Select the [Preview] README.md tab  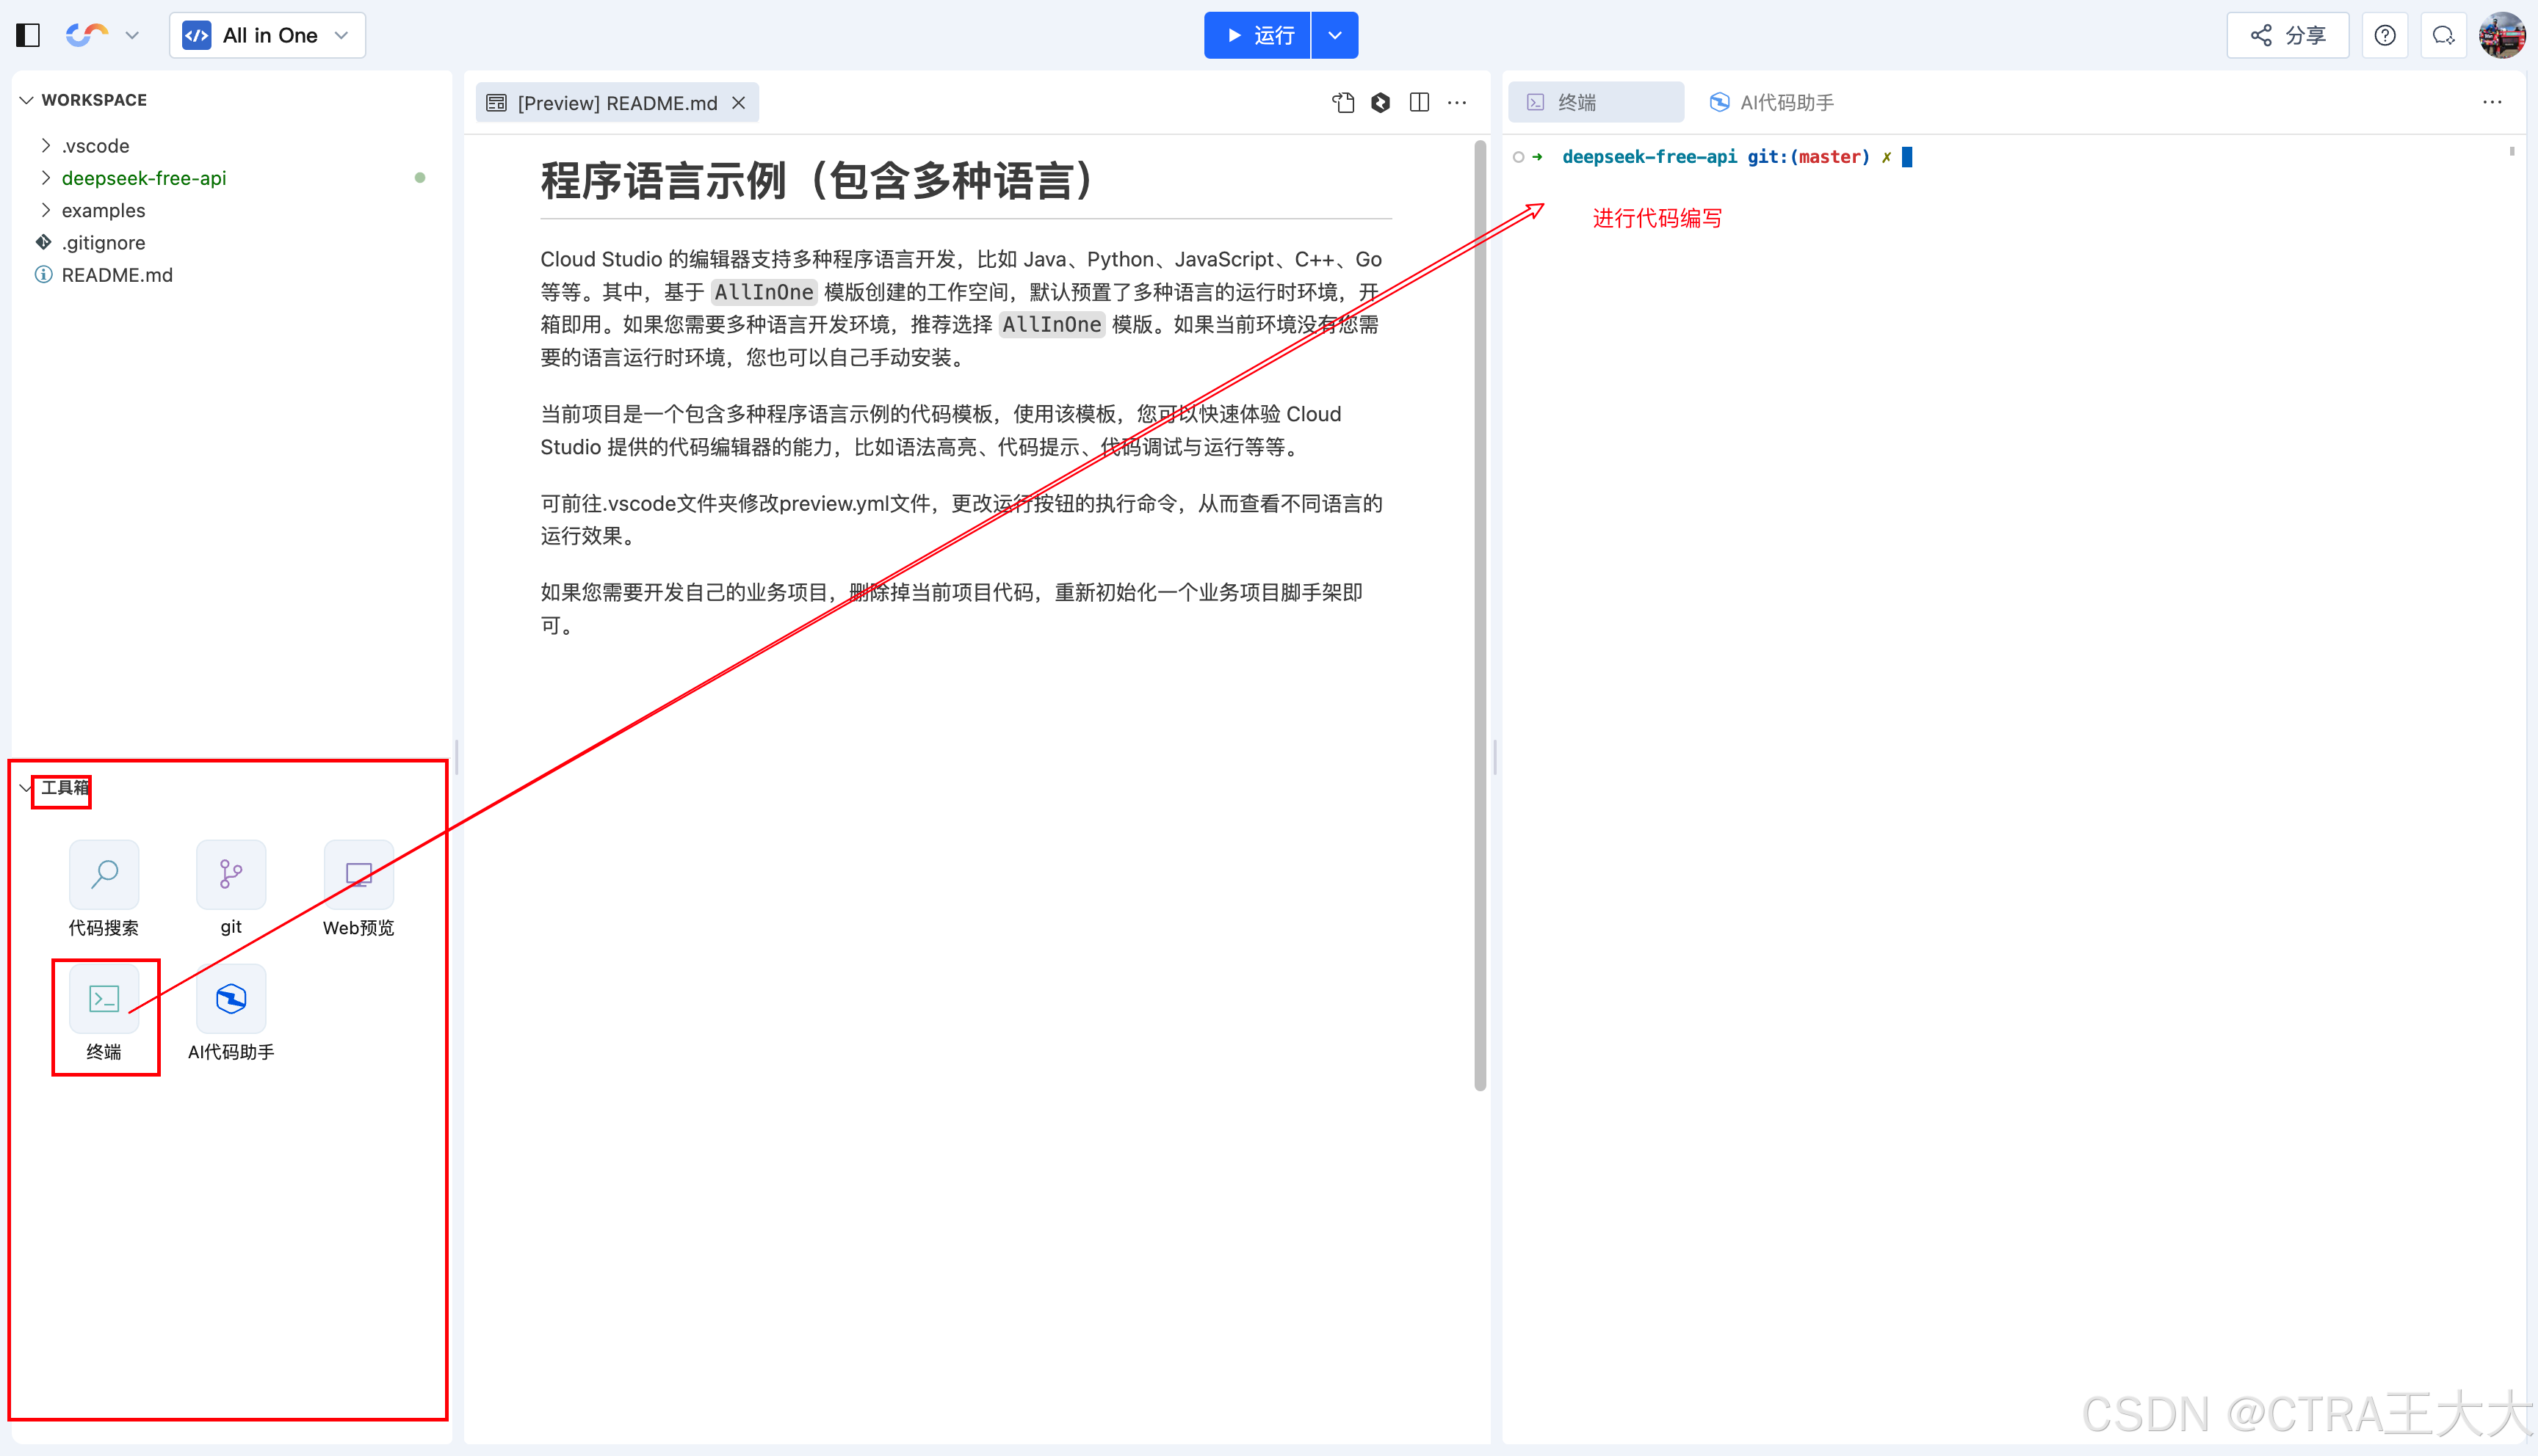[x=618, y=103]
